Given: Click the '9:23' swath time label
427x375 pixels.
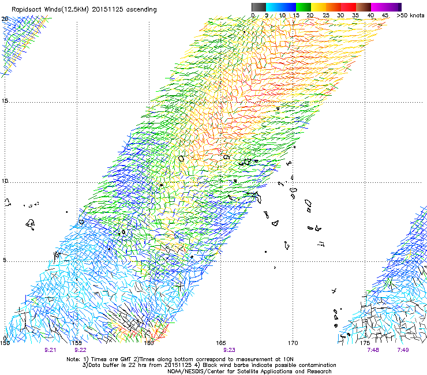Looking at the screenshot, I should pos(229,350).
